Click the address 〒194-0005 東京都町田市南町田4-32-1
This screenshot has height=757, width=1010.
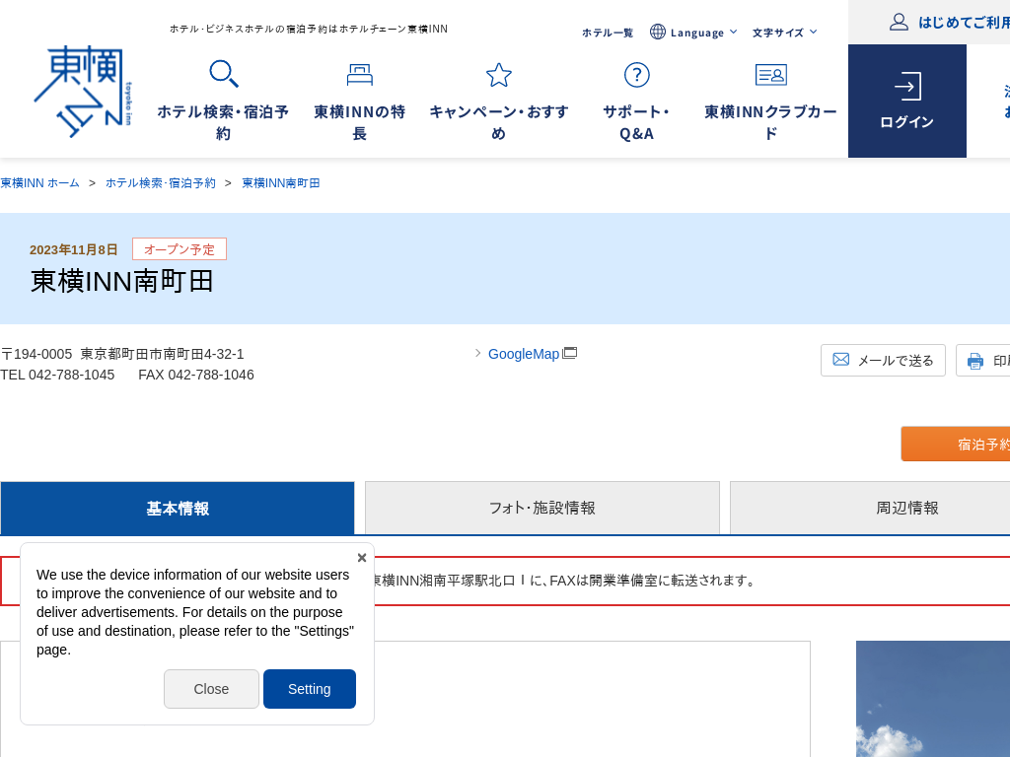coord(122,354)
